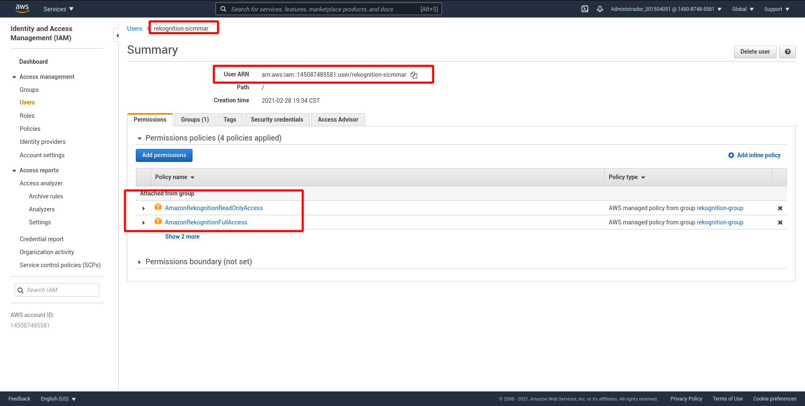Open the English (US) language selector

pyautogui.click(x=58, y=399)
